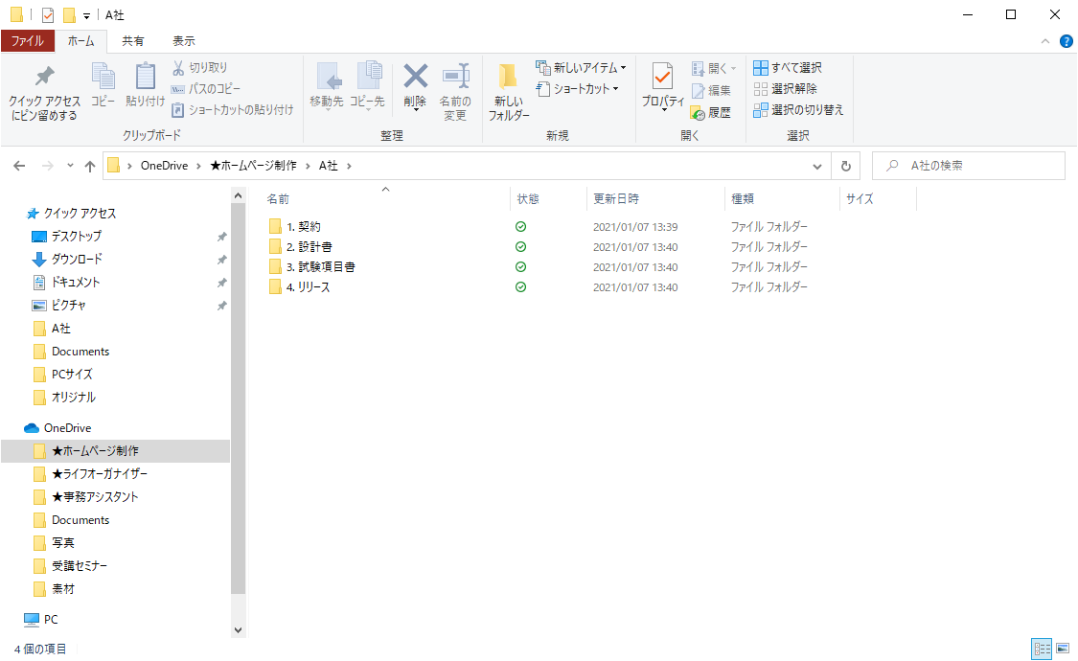Switch to details view toggle
This screenshot has height=661, width=1078.
(x=1042, y=649)
